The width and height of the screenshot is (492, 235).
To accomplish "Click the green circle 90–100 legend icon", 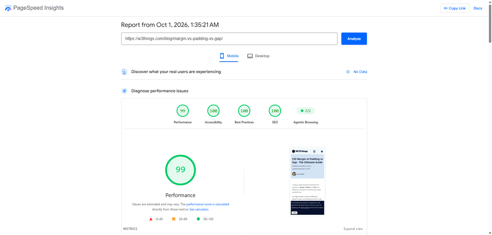I will point(198,219).
